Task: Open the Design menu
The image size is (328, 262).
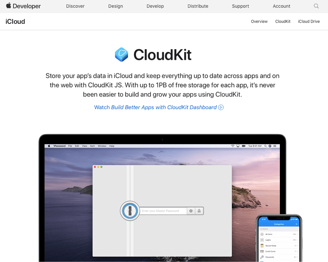Action: 115,6
